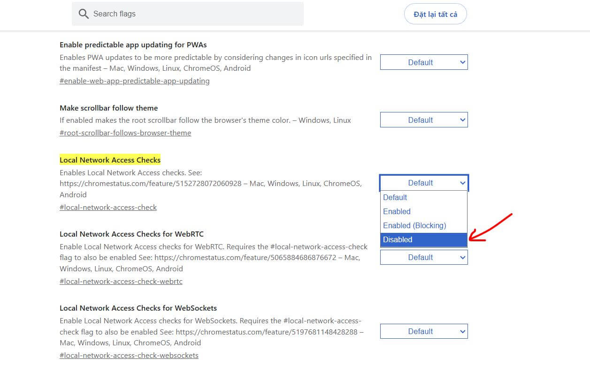Screen dimensions: 590x372
Task: Choose the highlighted Disabled option
Action: (424, 239)
